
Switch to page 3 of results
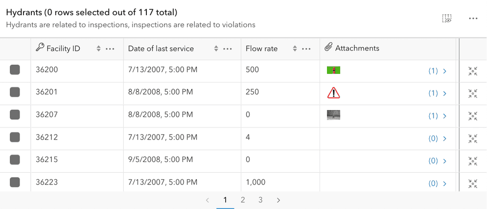click(x=260, y=200)
